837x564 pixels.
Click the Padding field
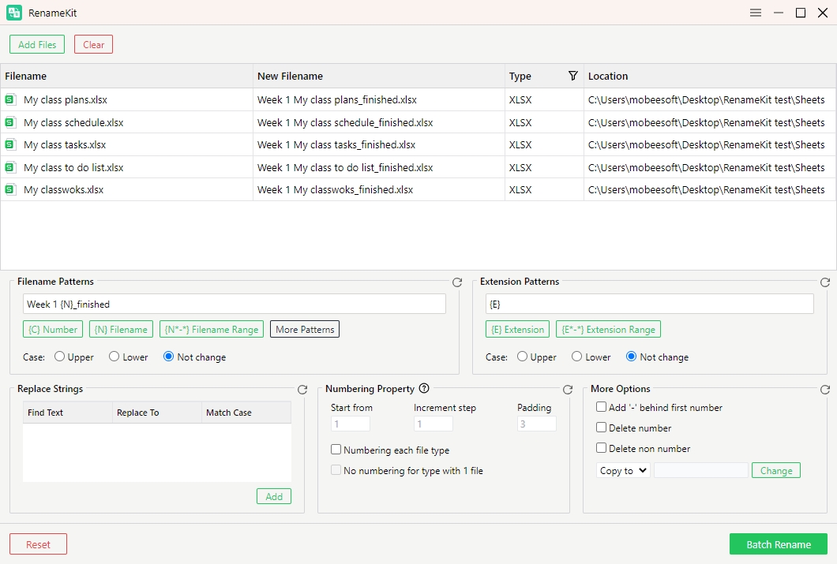click(536, 424)
